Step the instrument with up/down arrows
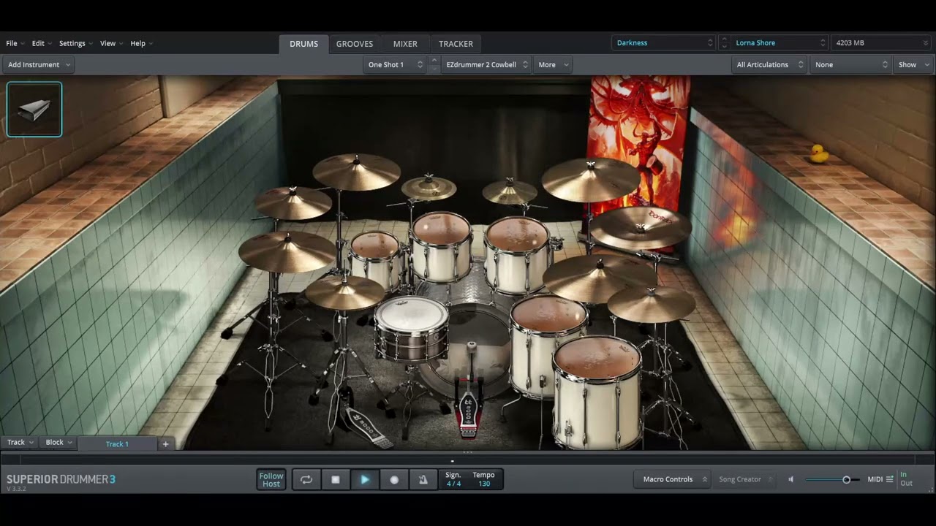 [434, 64]
